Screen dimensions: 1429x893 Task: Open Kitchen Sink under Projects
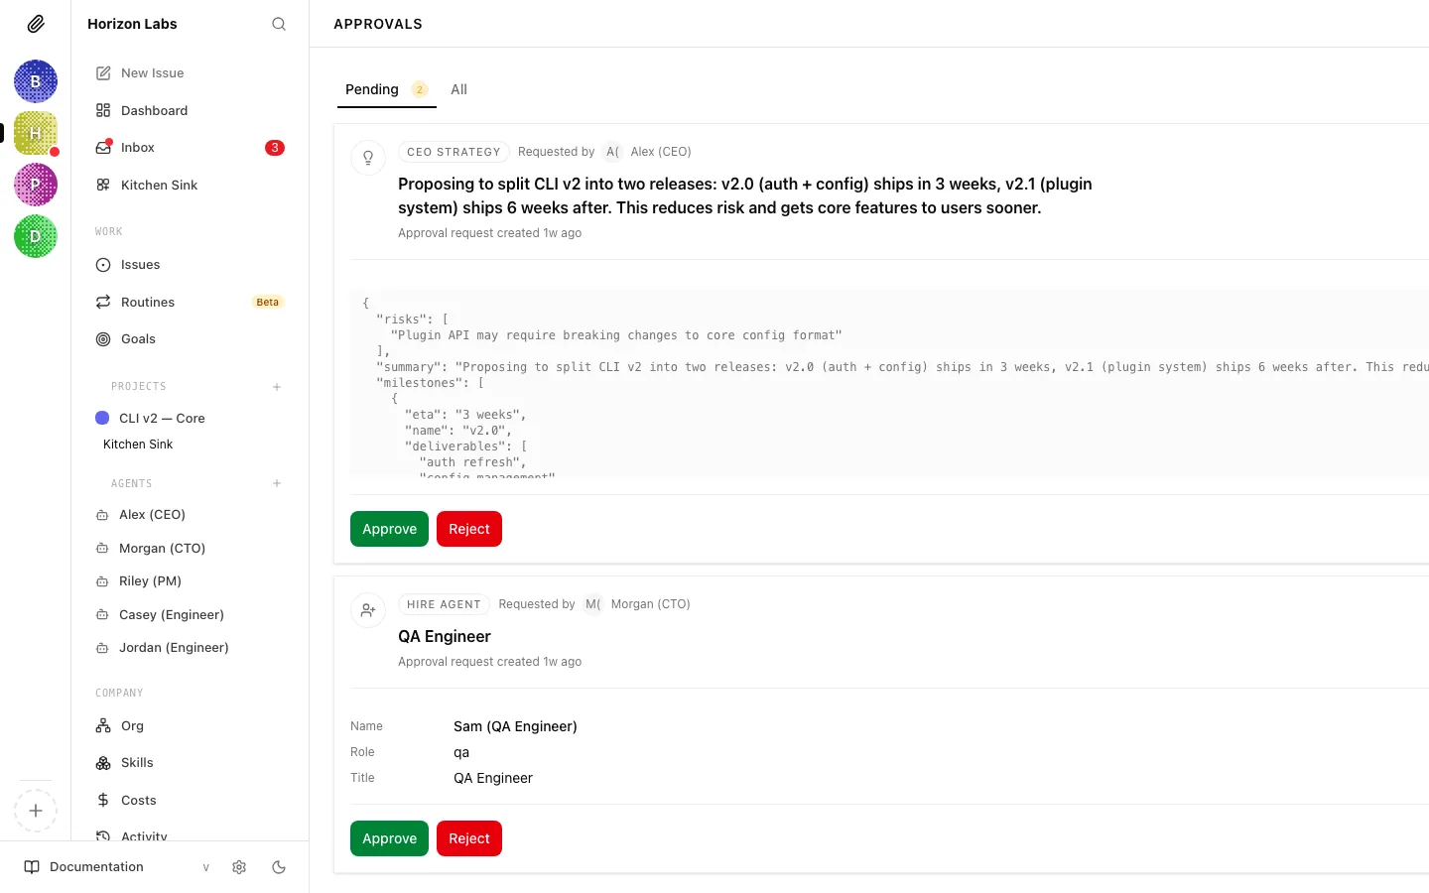click(138, 445)
